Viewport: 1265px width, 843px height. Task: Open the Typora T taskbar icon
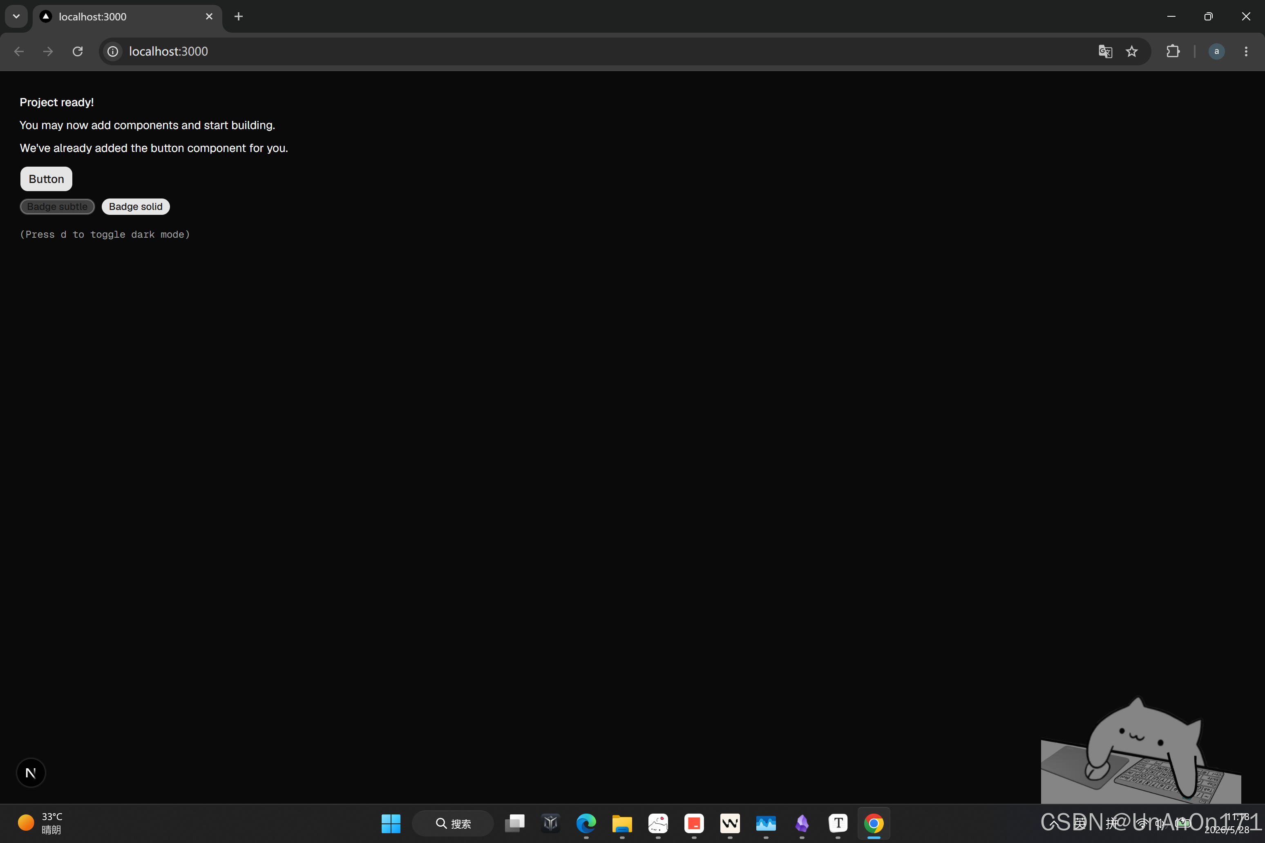tap(838, 823)
